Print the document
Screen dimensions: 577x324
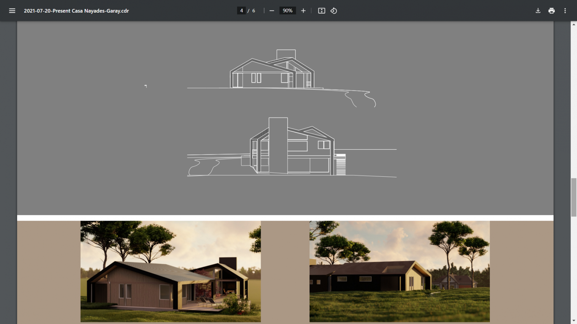551,11
